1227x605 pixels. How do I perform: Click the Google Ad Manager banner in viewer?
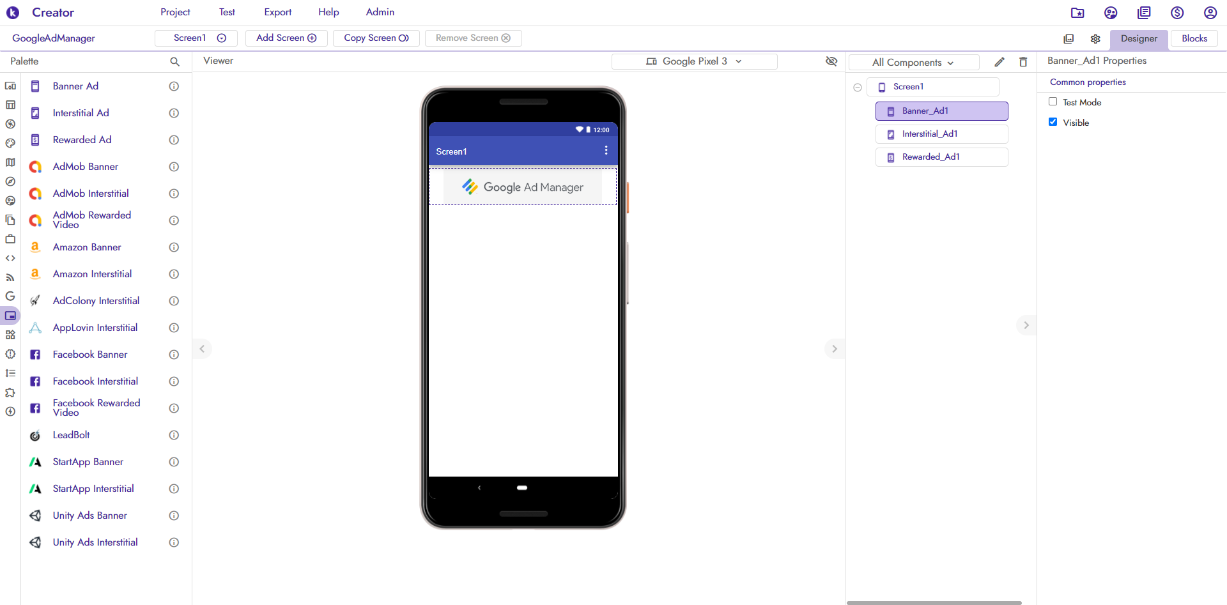click(523, 187)
